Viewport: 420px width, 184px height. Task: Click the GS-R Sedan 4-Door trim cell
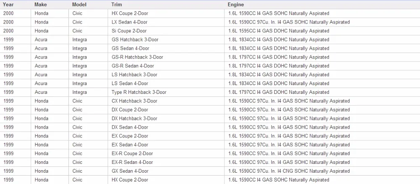click(x=166, y=66)
